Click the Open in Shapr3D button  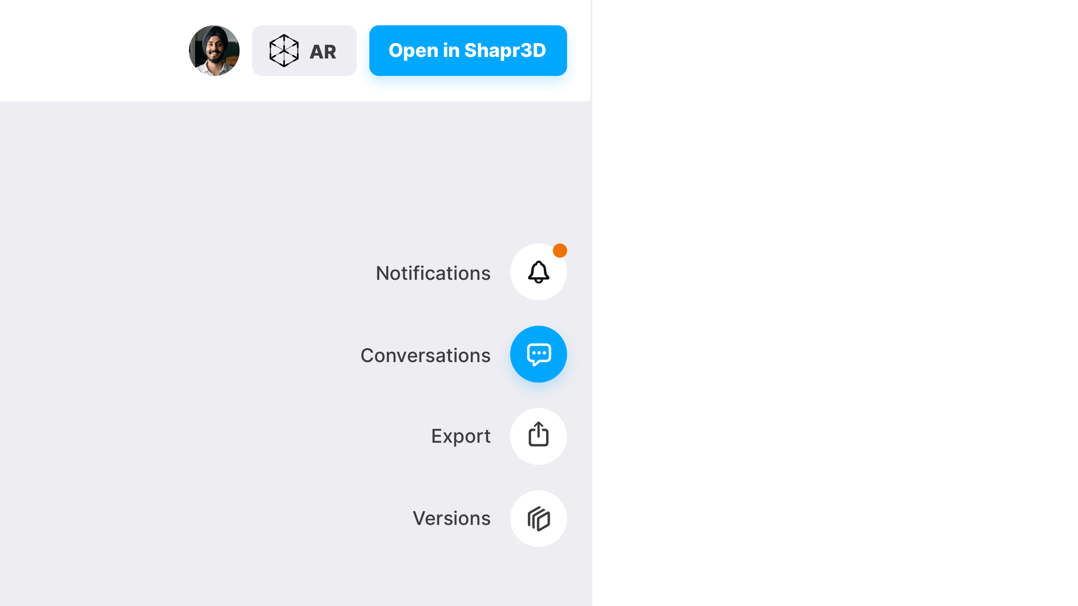click(x=468, y=51)
